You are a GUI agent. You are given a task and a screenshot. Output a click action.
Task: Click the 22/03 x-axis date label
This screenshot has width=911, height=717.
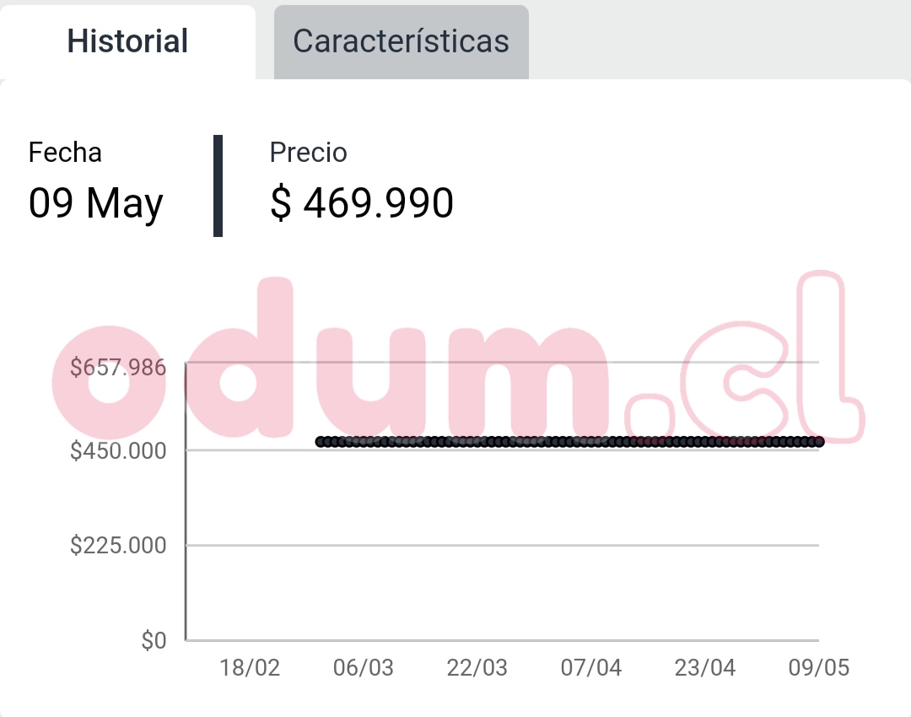pos(477,668)
